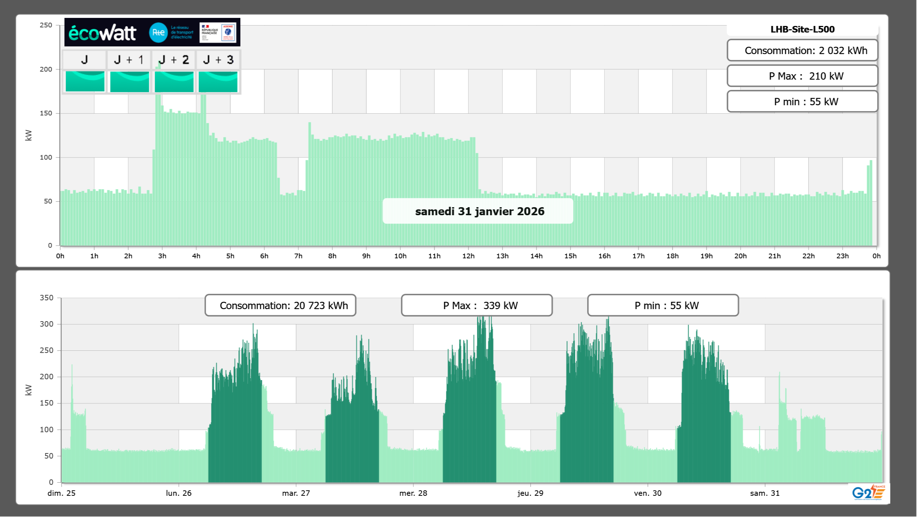
Task: Switch to the J + 3 forecast header
Action: click(218, 60)
